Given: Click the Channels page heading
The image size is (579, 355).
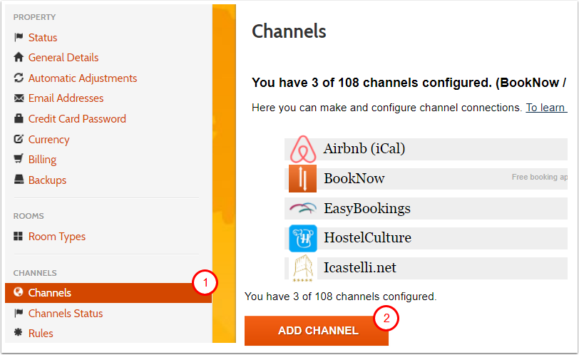Looking at the screenshot, I should point(289,31).
